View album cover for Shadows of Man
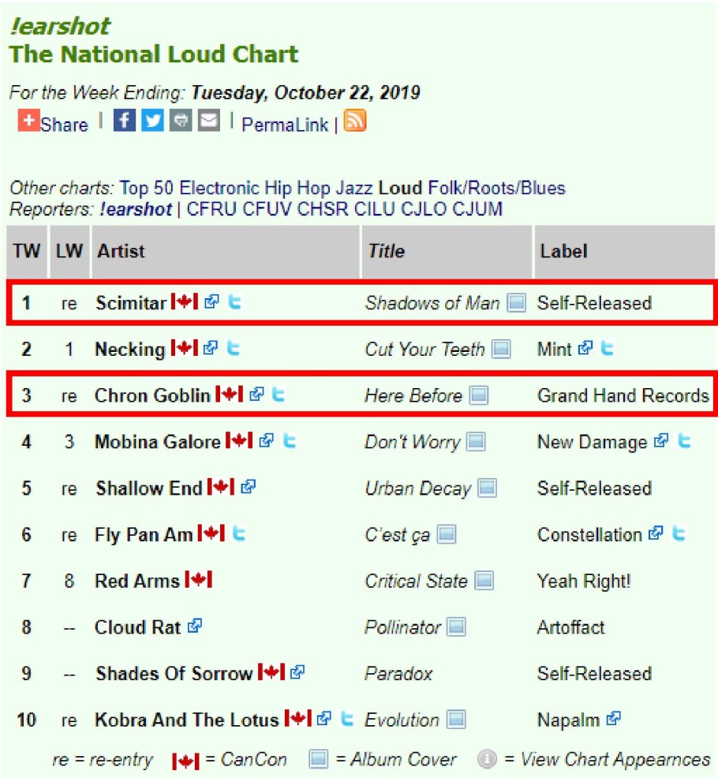The height and width of the screenshot is (778, 718). pos(516,303)
